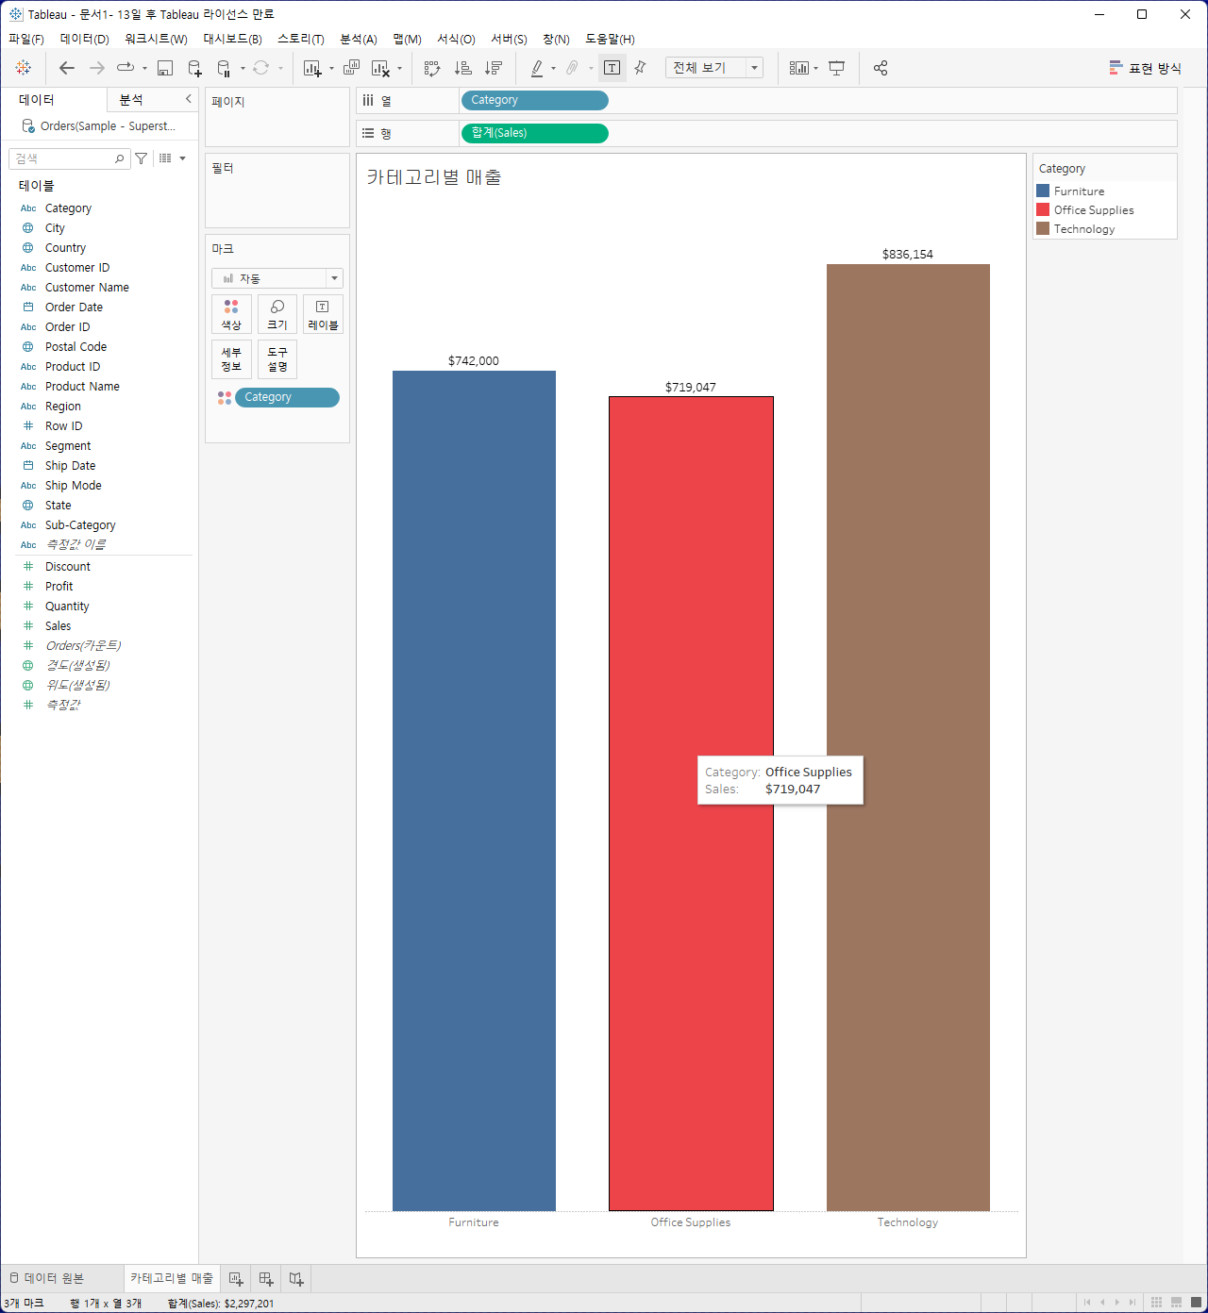This screenshot has width=1208, height=1313.
Task: Toggle Show mark labels toolbar button
Action: pyautogui.click(x=612, y=68)
